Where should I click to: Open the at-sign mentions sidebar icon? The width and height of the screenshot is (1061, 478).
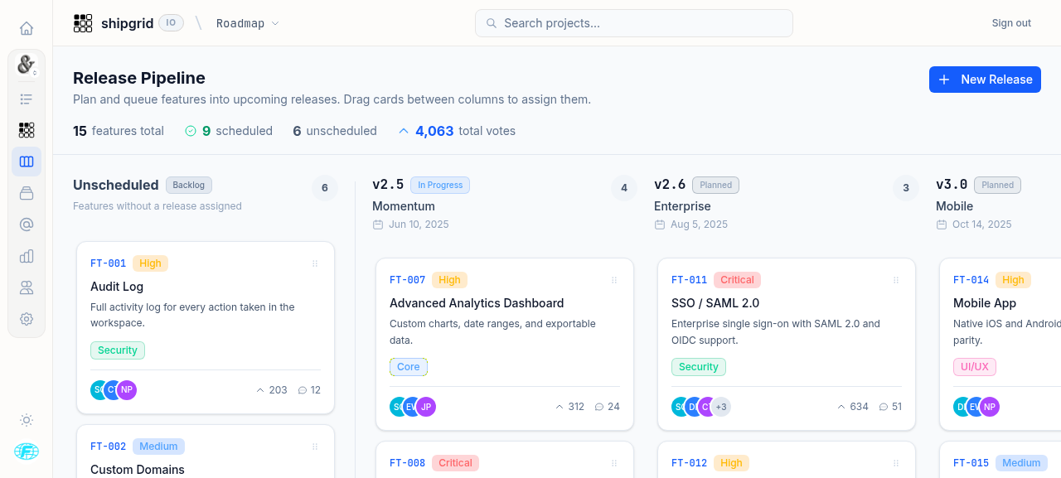tap(27, 225)
